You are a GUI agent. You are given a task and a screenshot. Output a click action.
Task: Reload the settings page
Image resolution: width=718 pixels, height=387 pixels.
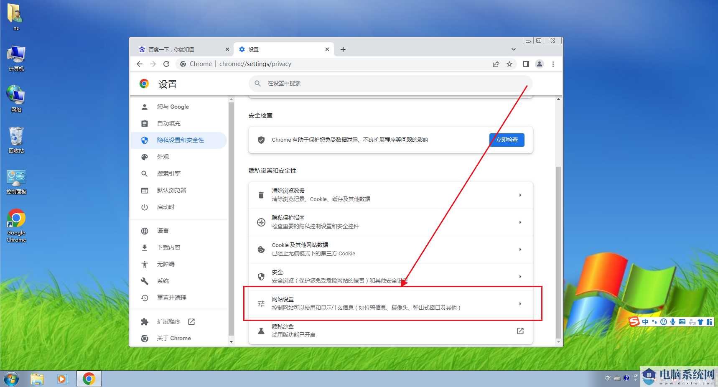(x=166, y=64)
